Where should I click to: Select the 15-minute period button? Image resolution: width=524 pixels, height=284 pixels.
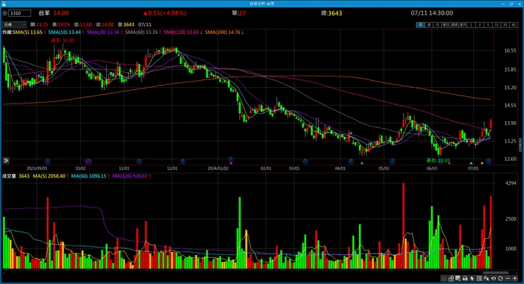click(x=496, y=25)
